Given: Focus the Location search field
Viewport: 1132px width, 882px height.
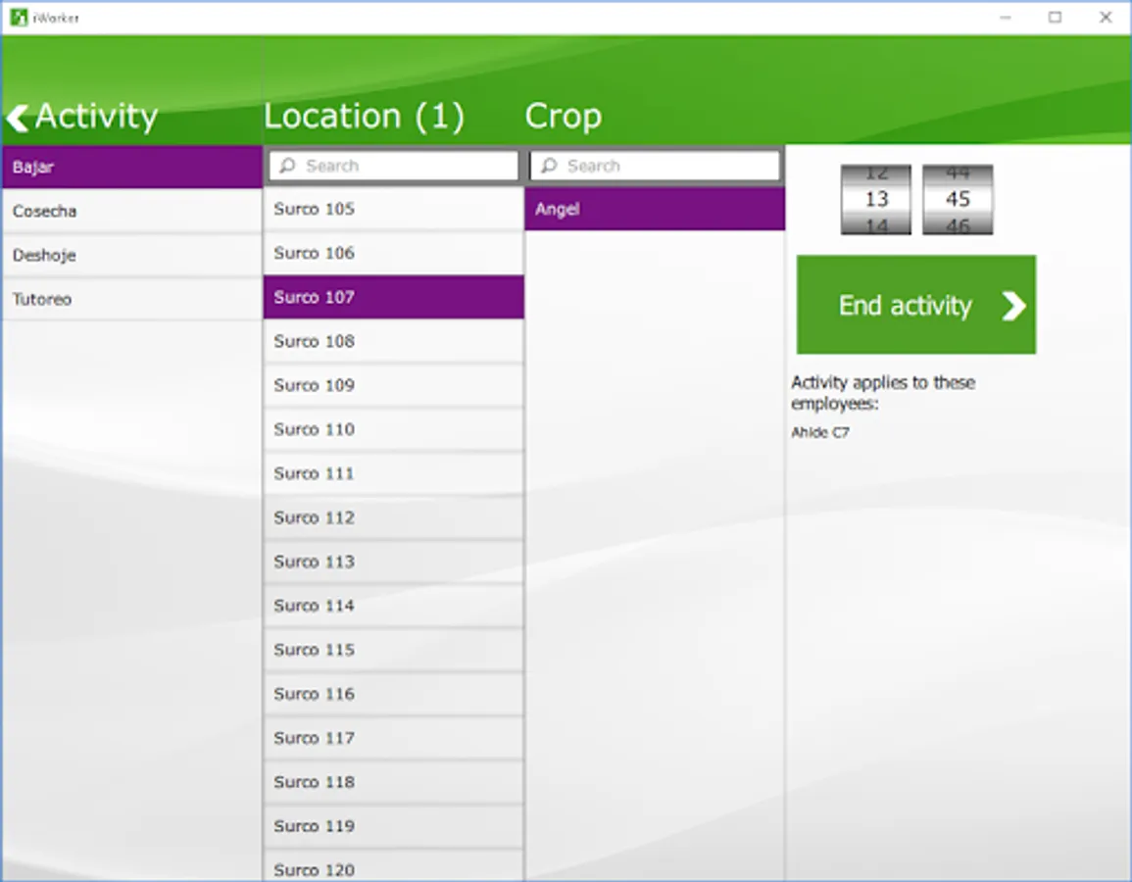Looking at the screenshot, I should (393, 166).
